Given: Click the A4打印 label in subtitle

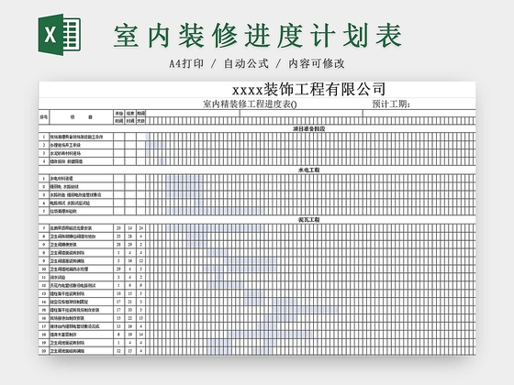Looking at the screenshot, I should point(186,63).
